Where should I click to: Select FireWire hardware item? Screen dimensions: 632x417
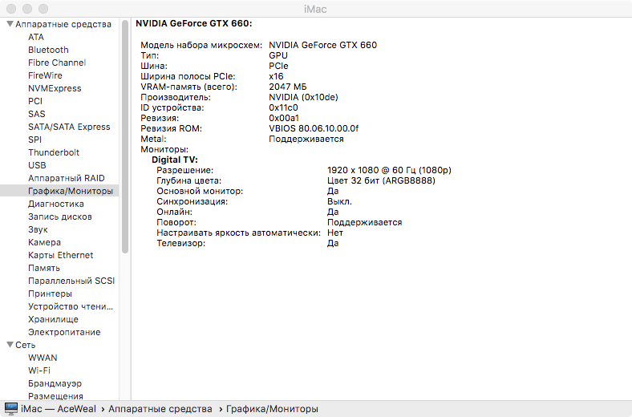[45, 75]
